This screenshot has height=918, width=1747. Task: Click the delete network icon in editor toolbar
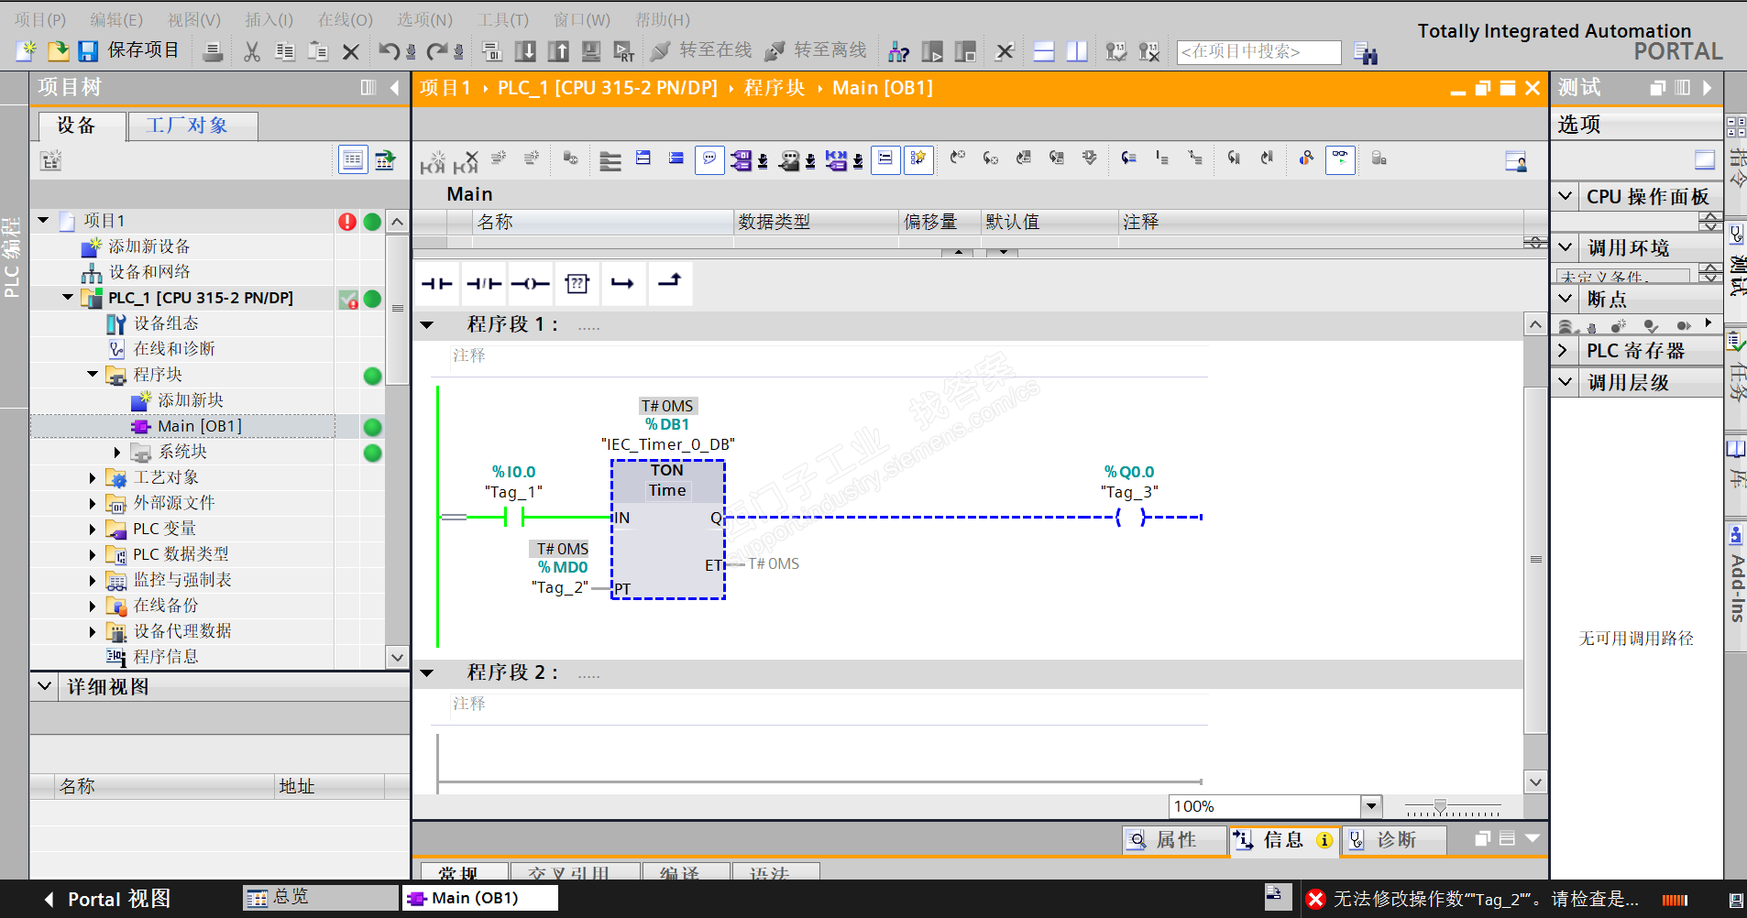point(467,161)
